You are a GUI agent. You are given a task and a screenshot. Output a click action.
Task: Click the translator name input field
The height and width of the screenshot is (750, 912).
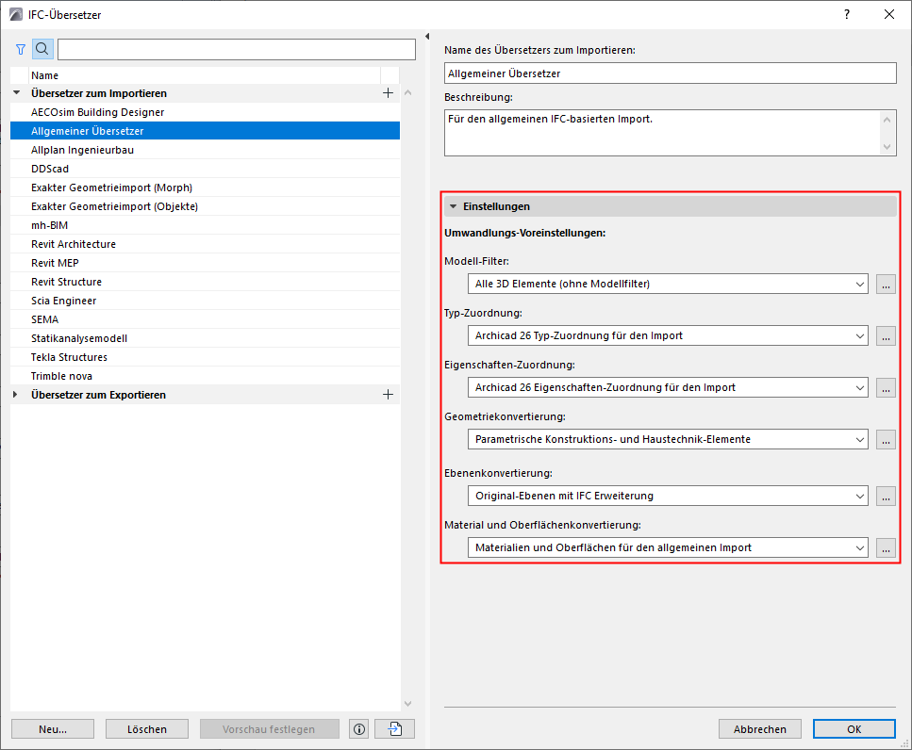(670, 73)
